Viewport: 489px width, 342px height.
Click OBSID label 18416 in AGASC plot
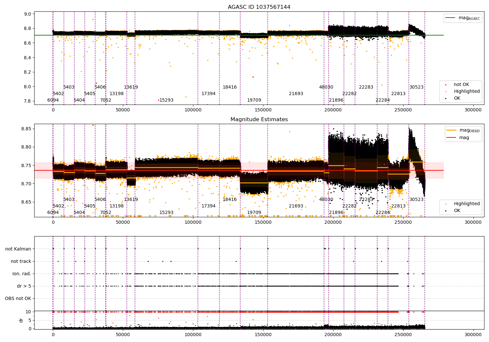click(230, 87)
